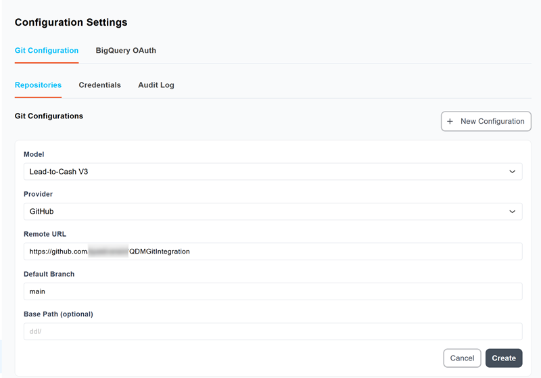Create the git configuration
The image size is (541, 378).
click(x=504, y=358)
